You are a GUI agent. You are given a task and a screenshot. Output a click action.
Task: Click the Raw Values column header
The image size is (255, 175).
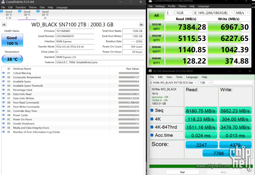tap(132, 69)
